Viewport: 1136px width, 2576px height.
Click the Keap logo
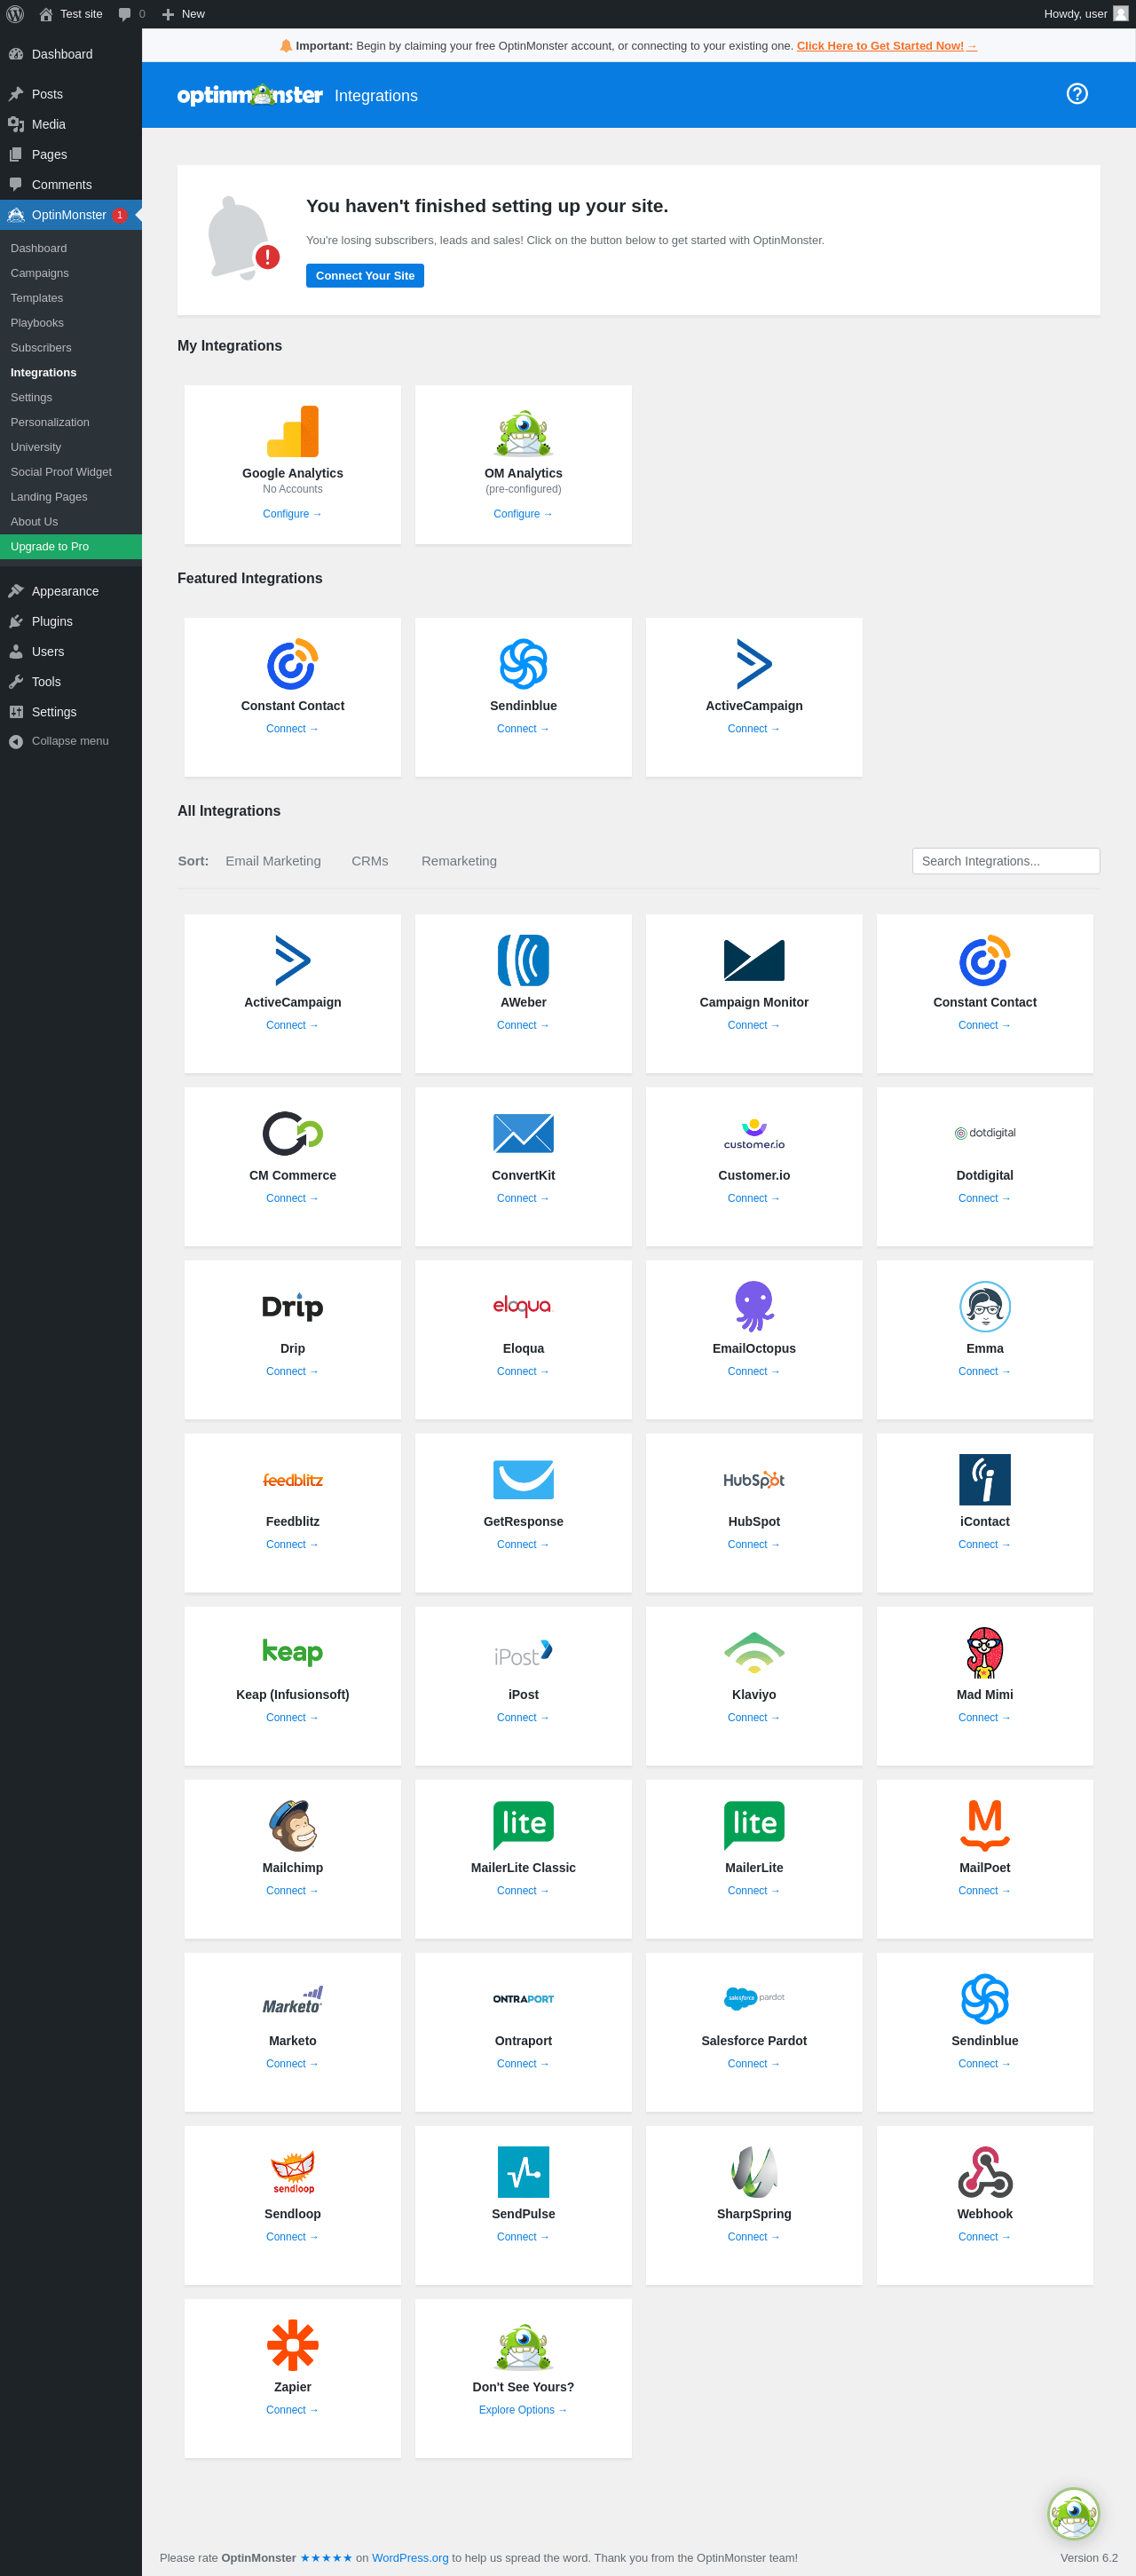coord(292,1651)
